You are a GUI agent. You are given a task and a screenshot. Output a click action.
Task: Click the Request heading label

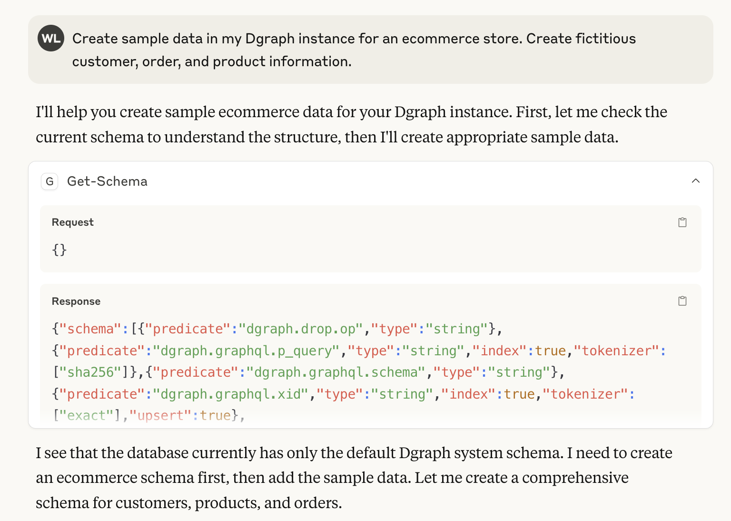[x=72, y=222]
